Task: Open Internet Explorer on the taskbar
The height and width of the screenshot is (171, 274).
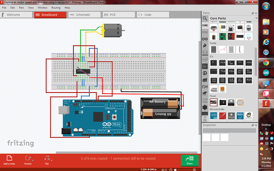Action: (x=266, y=42)
